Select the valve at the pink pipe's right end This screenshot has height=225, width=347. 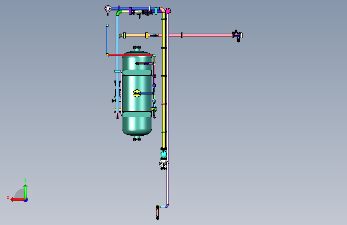pyautogui.click(x=237, y=36)
